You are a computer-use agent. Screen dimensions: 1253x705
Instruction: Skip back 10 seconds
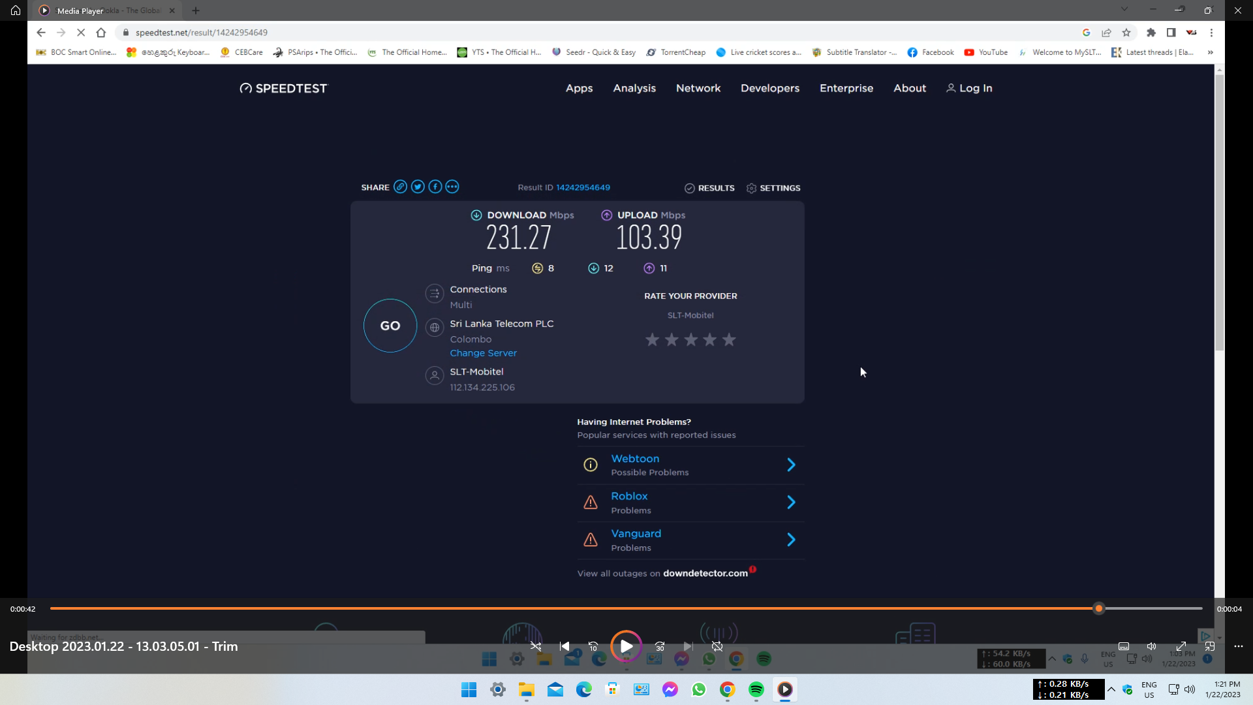(x=593, y=646)
